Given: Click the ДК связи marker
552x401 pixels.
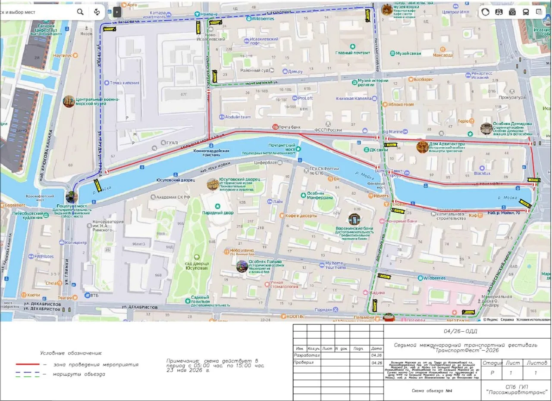Looking at the screenshot, I should coord(366,150).
